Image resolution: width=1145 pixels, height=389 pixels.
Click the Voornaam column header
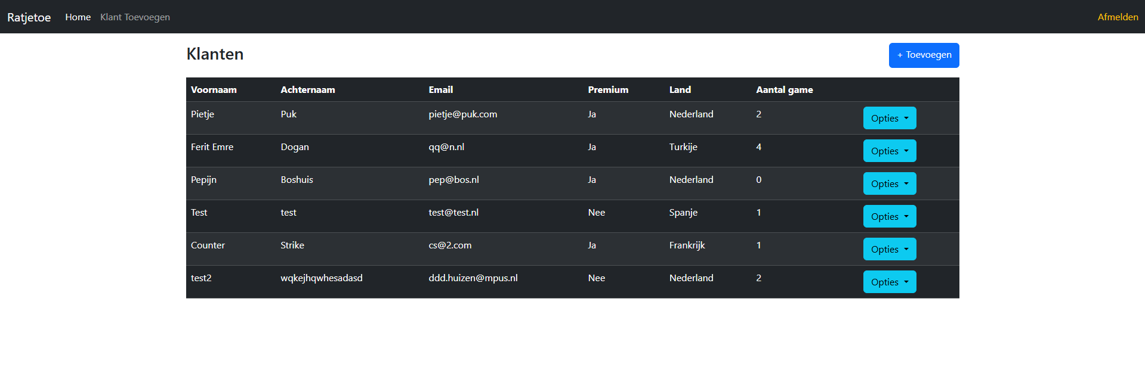214,90
